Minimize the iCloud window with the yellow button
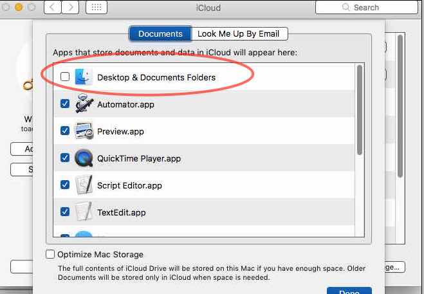Screen dimensions: 424x294 pos(19,7)
